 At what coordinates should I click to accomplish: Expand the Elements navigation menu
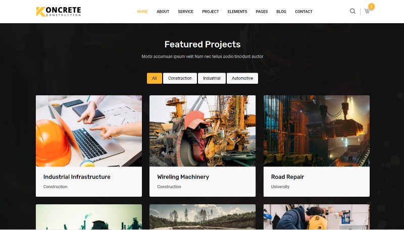[x=237, y=12]
